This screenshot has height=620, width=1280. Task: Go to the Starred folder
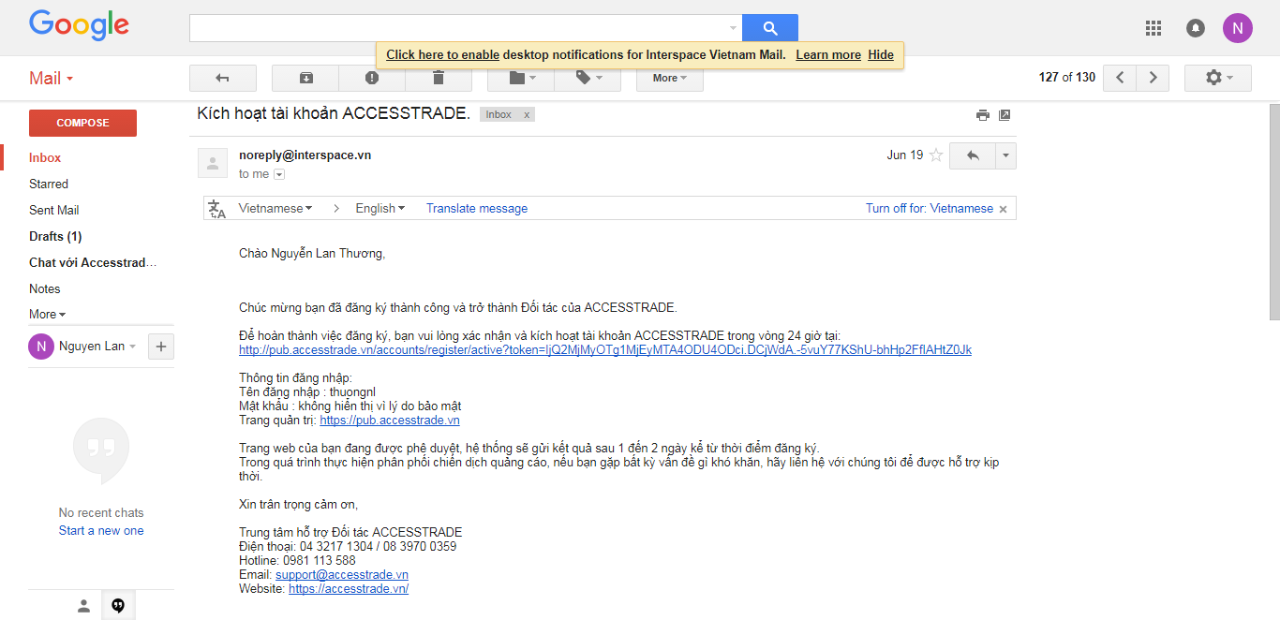(49, 184)
